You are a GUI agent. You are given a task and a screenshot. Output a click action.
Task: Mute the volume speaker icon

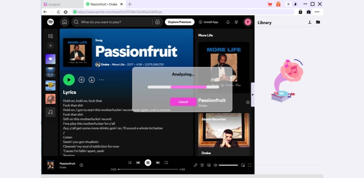[x=215, y=165]
